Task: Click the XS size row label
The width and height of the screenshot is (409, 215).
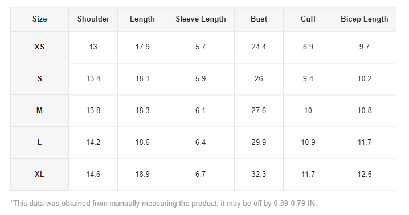Action: [x=40, y=47]
